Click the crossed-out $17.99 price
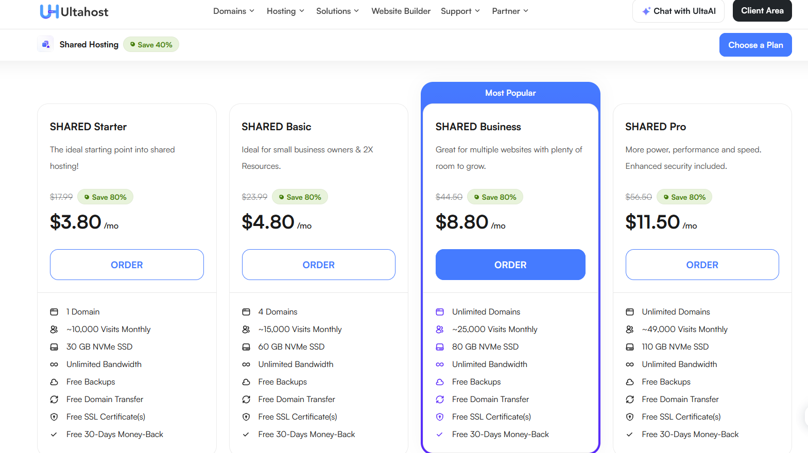808x453 pixels. [x=61, y=197]
